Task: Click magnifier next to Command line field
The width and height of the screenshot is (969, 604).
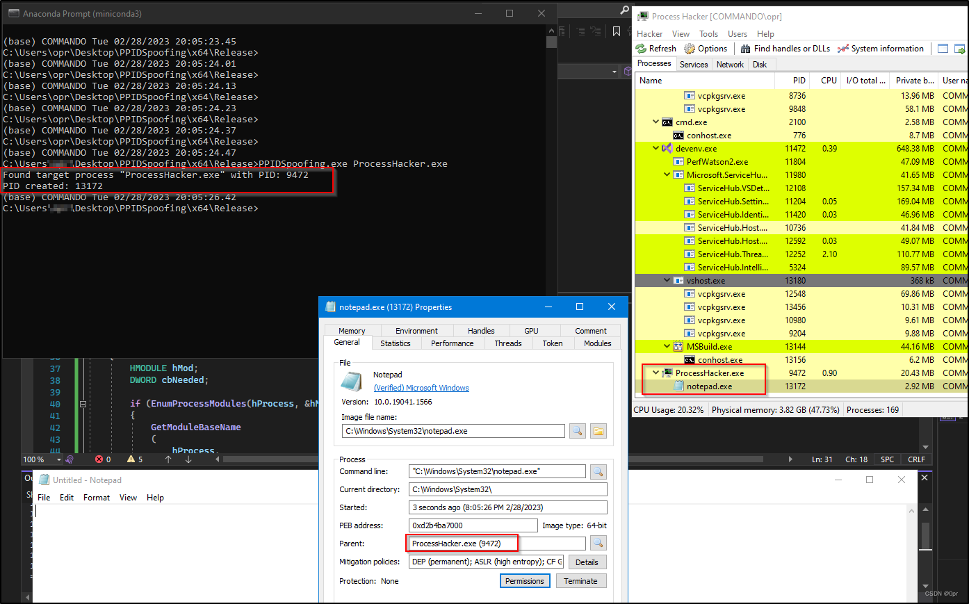Action: [x=598, y=471]
